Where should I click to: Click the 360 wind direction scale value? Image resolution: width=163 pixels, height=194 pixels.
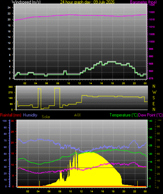coord(10,87)
